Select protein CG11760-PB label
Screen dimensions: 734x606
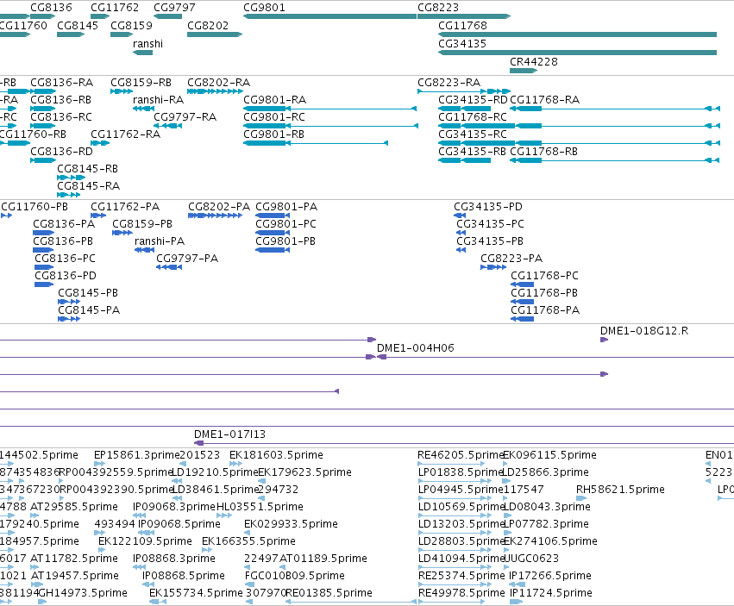pyautogui.click(x=35, y=207)
